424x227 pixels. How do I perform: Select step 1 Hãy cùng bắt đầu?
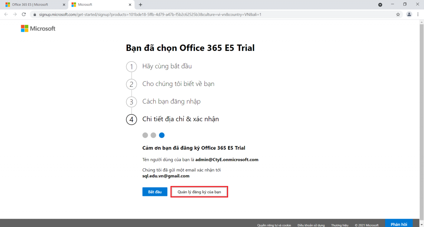pyautogui.click(x=159, y=67)
